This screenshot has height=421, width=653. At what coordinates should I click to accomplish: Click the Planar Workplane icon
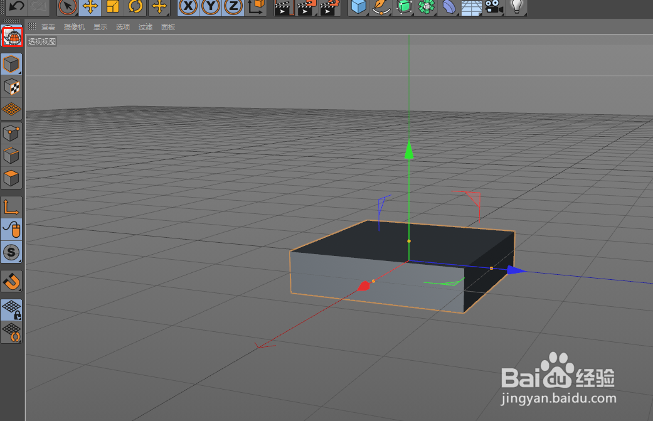point(11,333)
